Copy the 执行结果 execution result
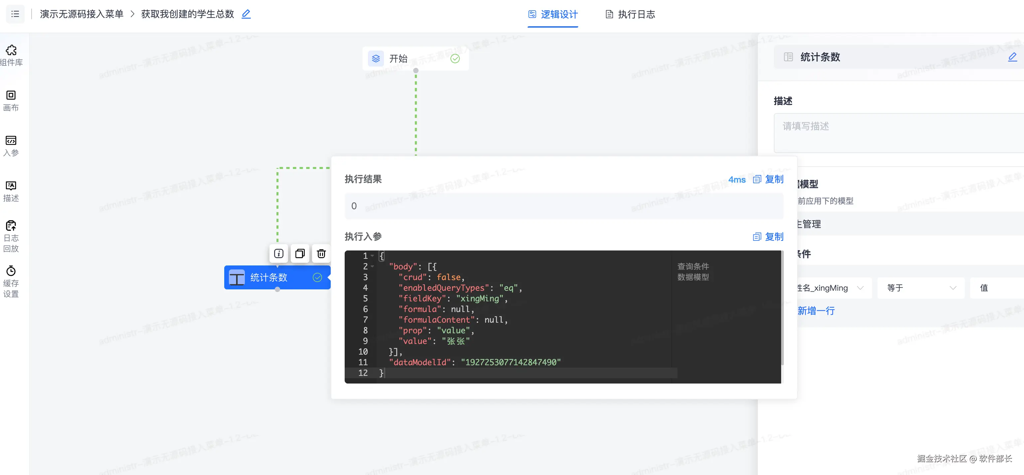The width and height of the screenshot is (1024, 475). (x=768, y=179)
